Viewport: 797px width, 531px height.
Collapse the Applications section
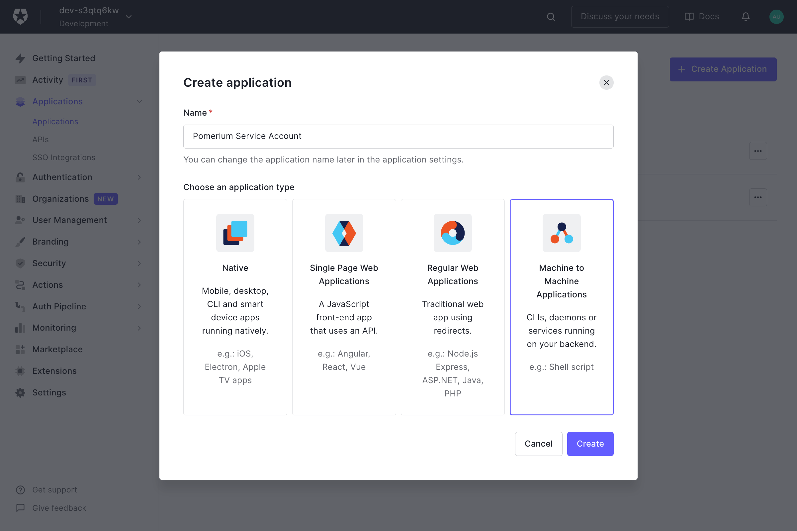click(139, 101)
